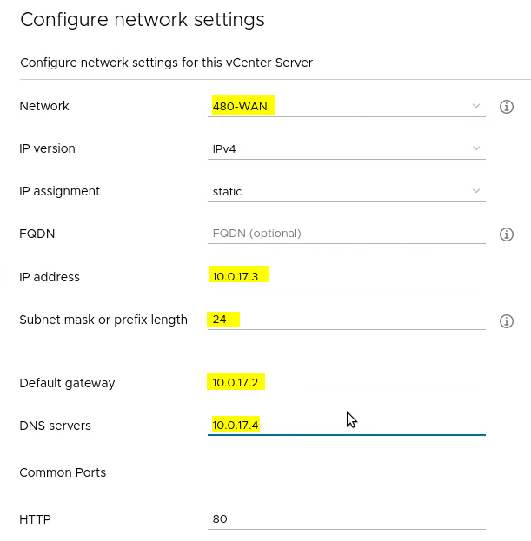Image resolution: width=531 pixels, height=541 pixels.
Task: Focus the DNS servers field with 10.0.17.4
Action: pos(346,426)
